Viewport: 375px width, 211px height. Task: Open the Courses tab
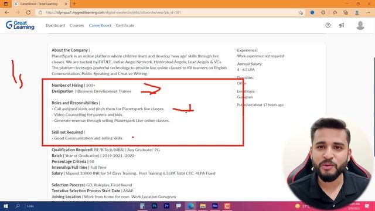pyautogui.click(x=77, y=25)
